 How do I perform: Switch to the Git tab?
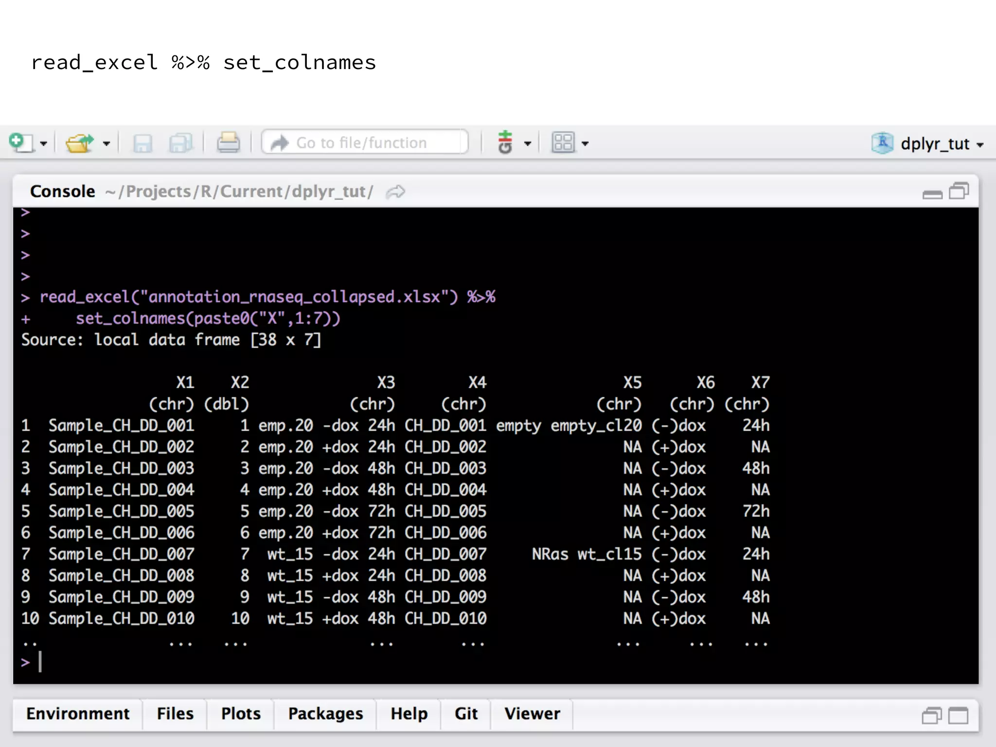tap(466, 713)
